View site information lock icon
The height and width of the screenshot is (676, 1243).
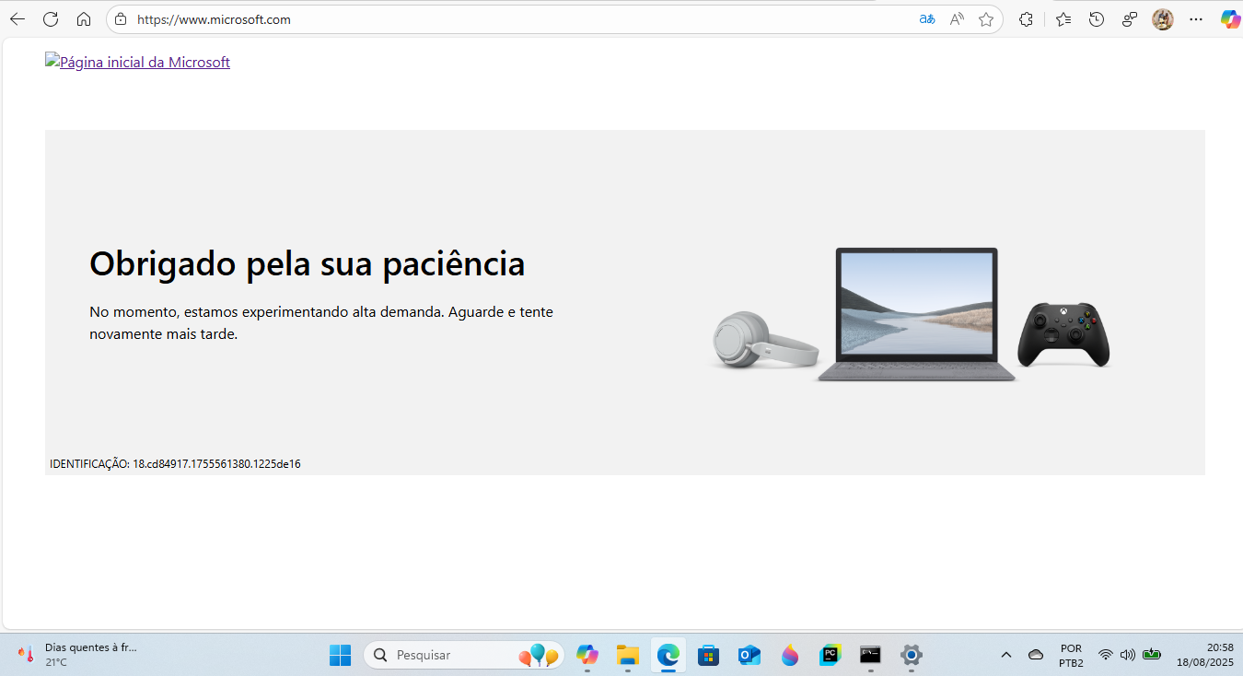(x=121, y=19)
